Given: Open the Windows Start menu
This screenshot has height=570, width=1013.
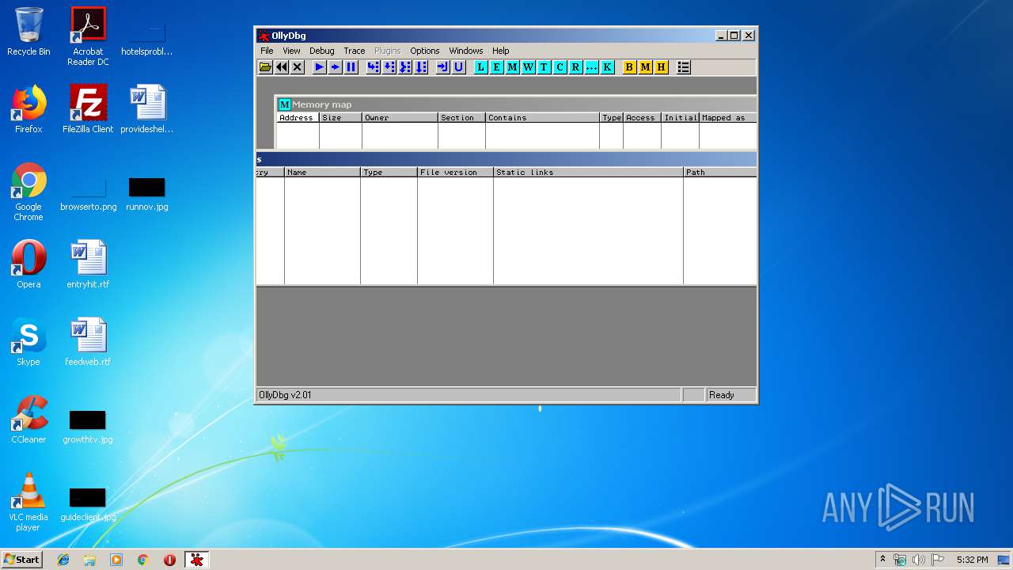Looking at the screenshot, I should (x=21, y=560).
